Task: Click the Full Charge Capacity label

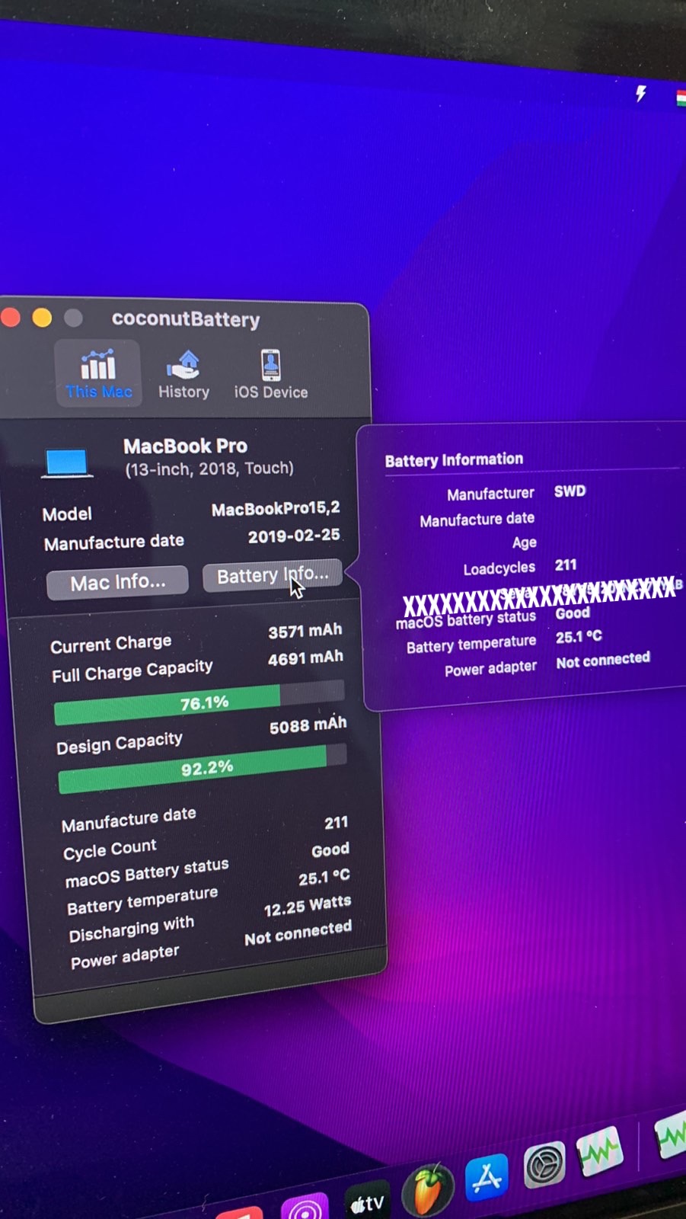Action: point(132,671)
